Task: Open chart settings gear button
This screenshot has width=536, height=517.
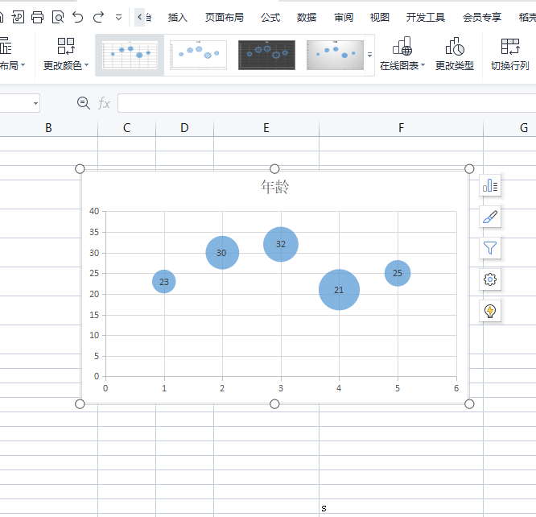Action: tap(490, 279)
